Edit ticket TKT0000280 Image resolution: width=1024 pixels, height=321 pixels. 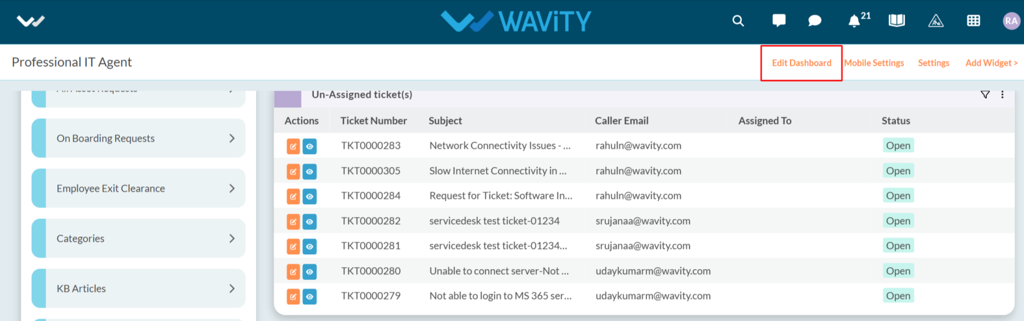coord(293,272)
